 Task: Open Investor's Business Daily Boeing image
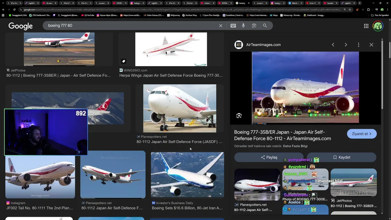point(187,175)
